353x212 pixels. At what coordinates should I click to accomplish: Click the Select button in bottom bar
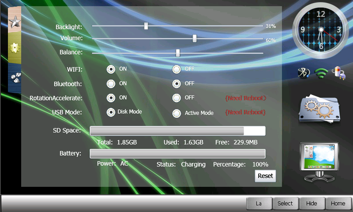coord(285,204)
